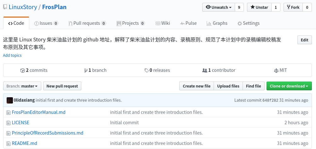316x149 pixels.
Task: Click '31 minutes ago' in README.md row
Action: [x=293, y=144]
